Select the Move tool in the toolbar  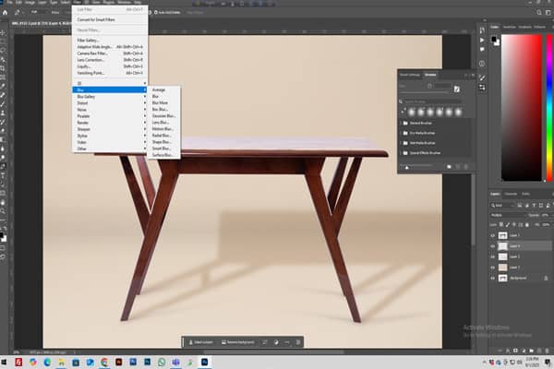[3, 33]
